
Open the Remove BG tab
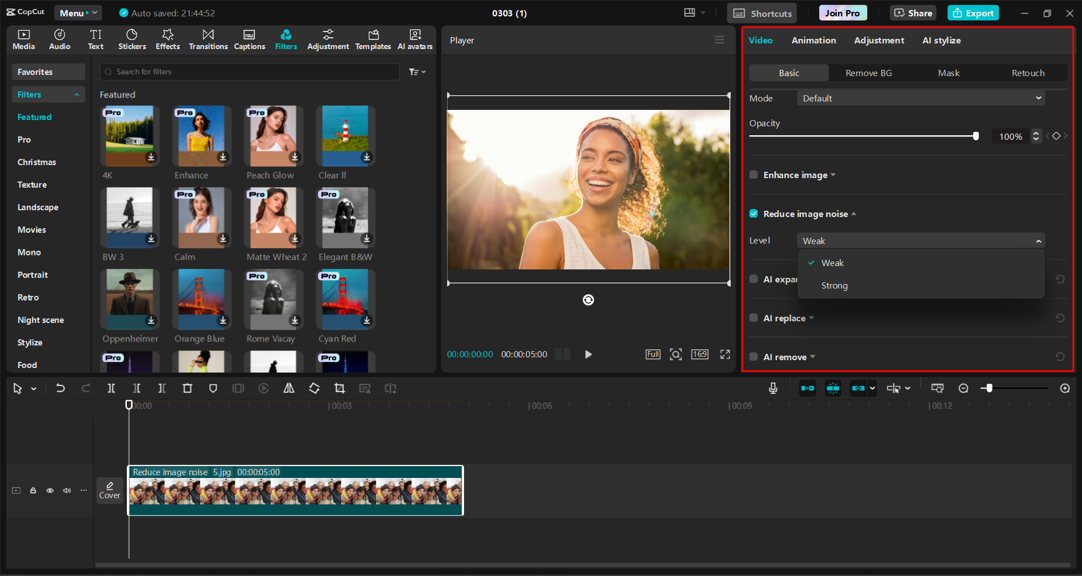868,73
